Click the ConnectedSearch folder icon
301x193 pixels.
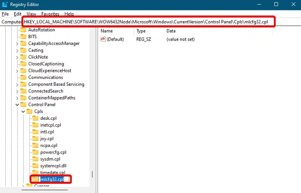[23, 91]
